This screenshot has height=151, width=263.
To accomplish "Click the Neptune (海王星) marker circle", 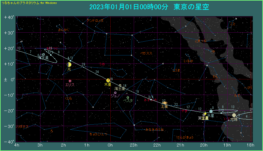I will [120, 85].
